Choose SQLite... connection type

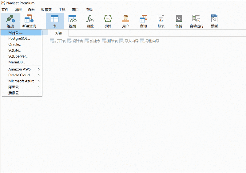[21, 50]
